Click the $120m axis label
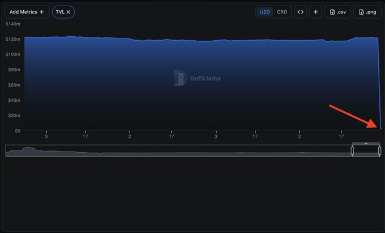Screen dimensions: 385x233 13,39
